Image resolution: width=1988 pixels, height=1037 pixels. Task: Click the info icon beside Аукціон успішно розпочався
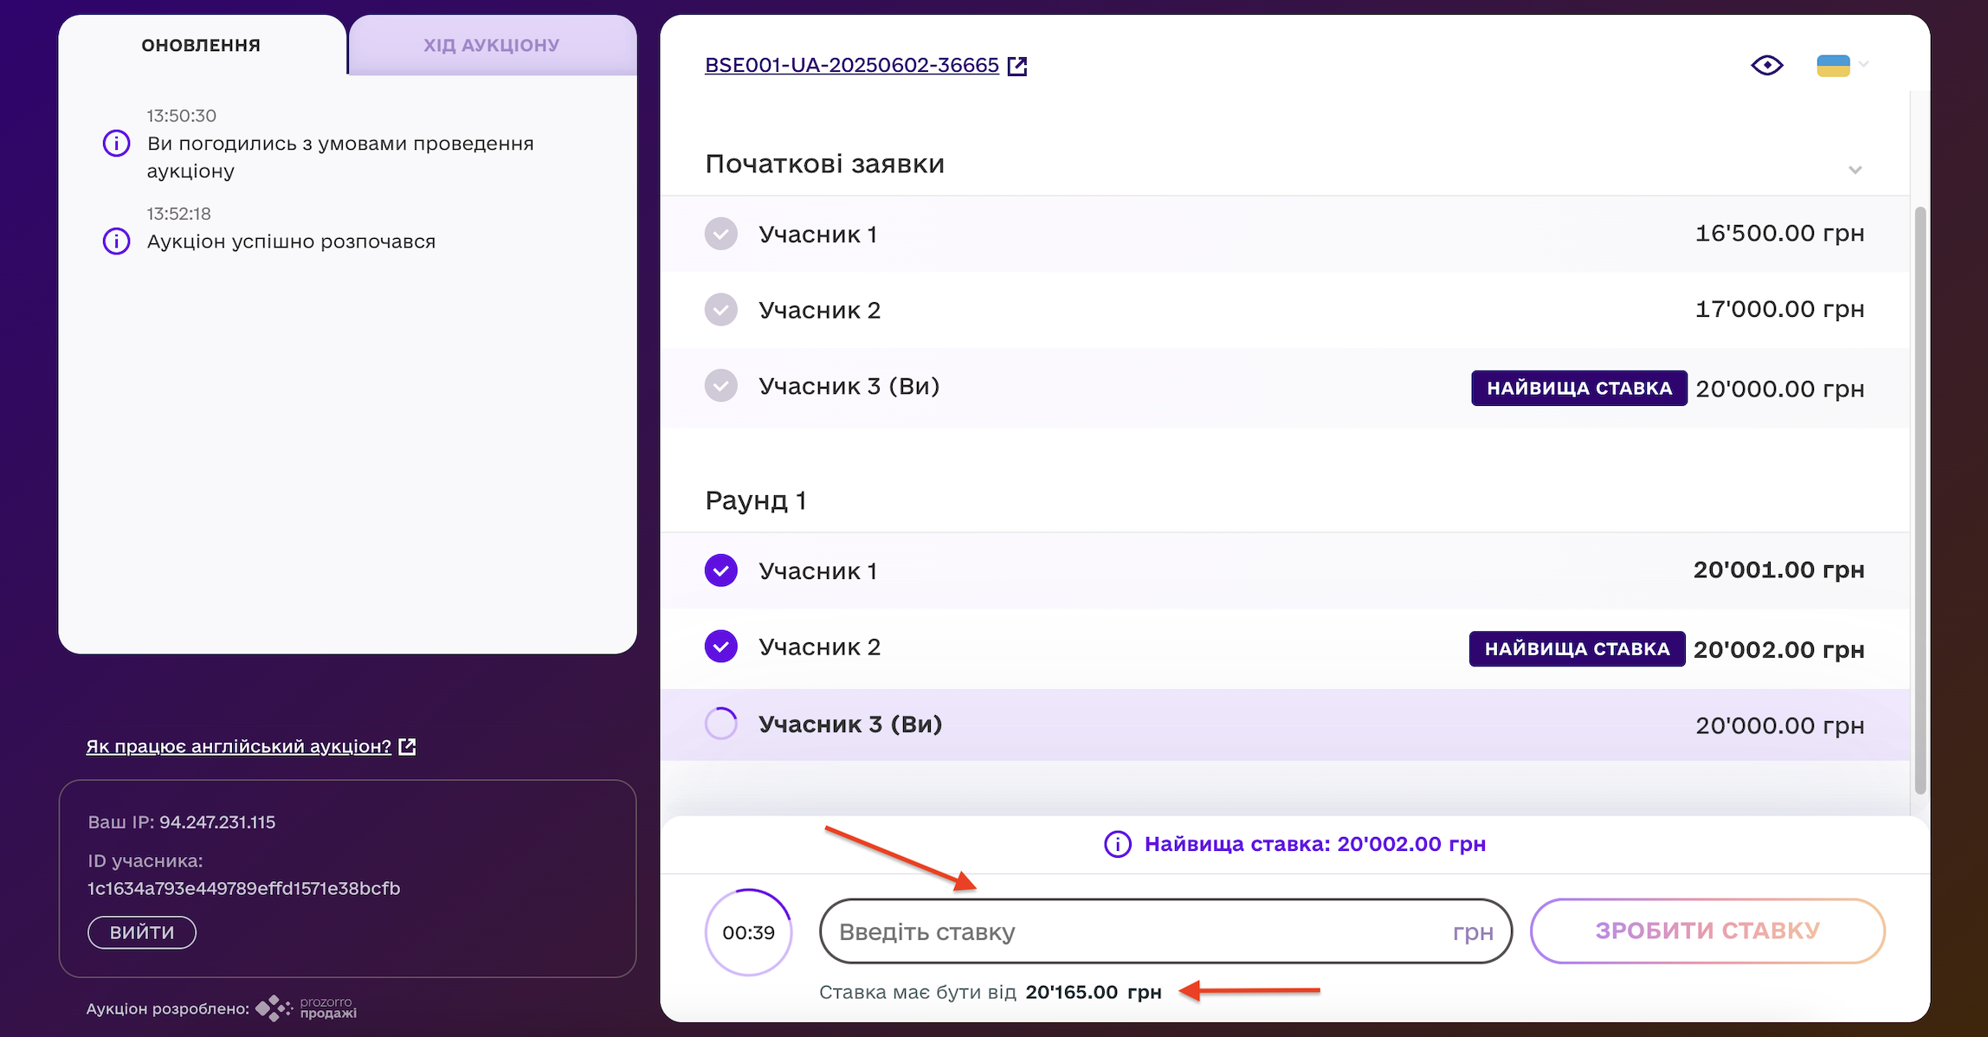coord(117,242)
